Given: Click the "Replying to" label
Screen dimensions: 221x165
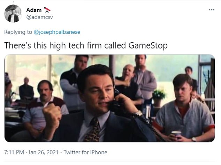Looking at the screenshot, I should tap(18, 32).
